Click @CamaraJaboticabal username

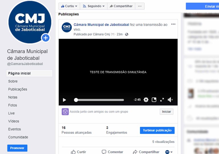point(25,64)
